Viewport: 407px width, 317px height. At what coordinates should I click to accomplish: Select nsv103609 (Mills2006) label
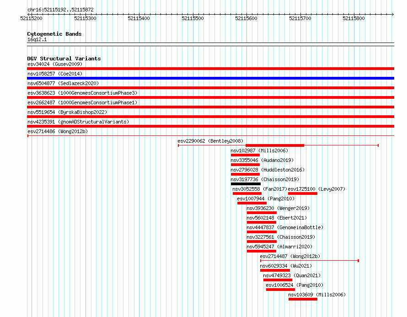tap(317, 295)
